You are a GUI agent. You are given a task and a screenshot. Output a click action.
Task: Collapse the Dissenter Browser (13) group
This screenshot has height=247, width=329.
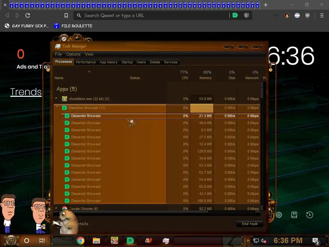[x=57, y=107]
